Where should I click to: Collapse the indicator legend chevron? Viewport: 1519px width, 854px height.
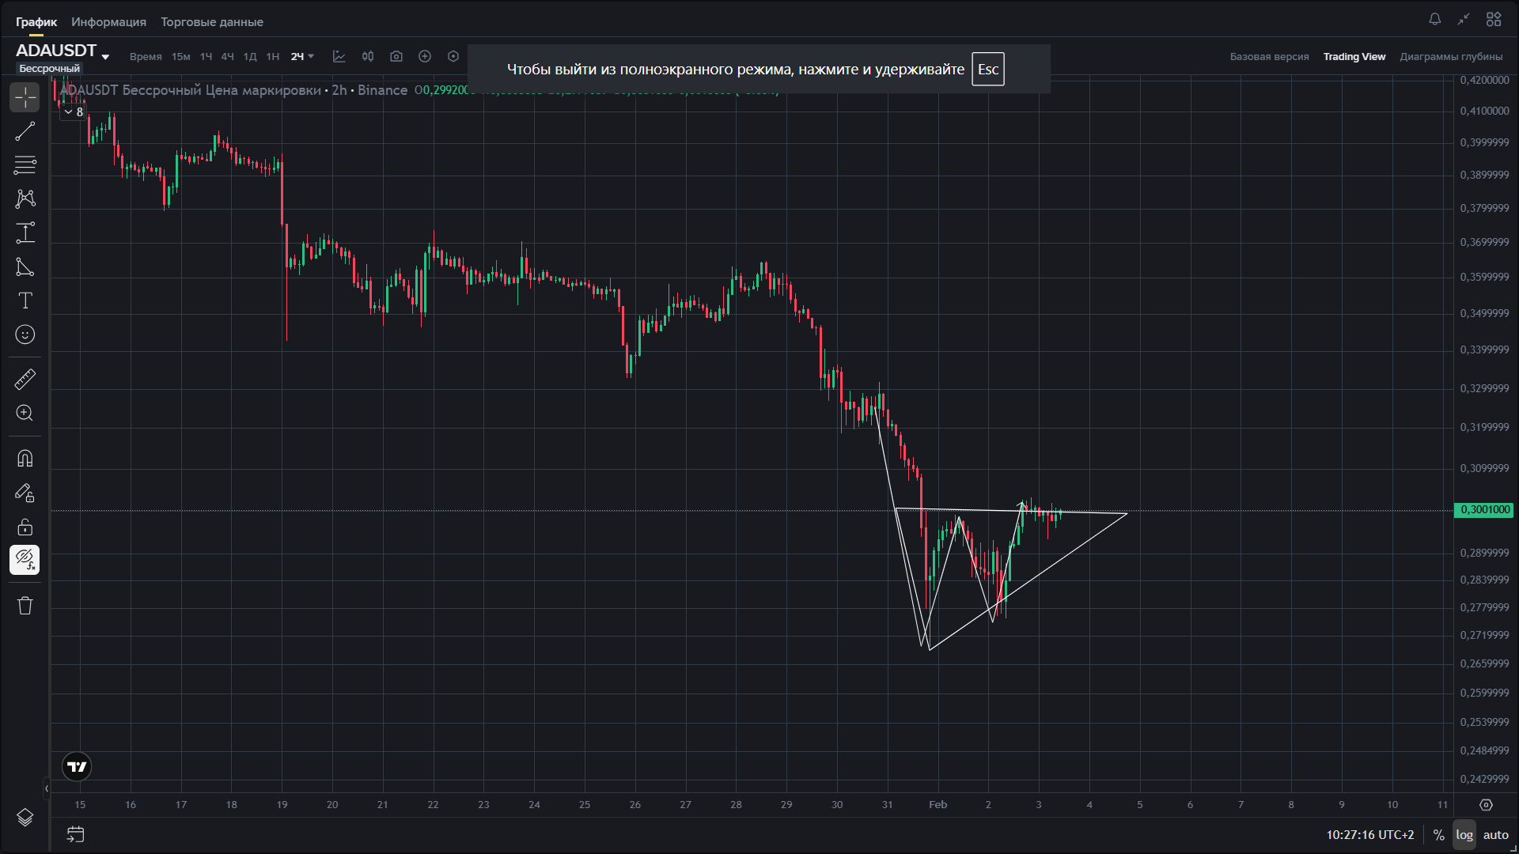pyautogui.click(x=68, y=112)
